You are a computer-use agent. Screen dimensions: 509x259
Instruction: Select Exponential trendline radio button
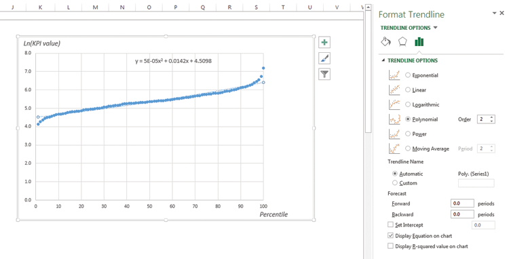[408, 75]
